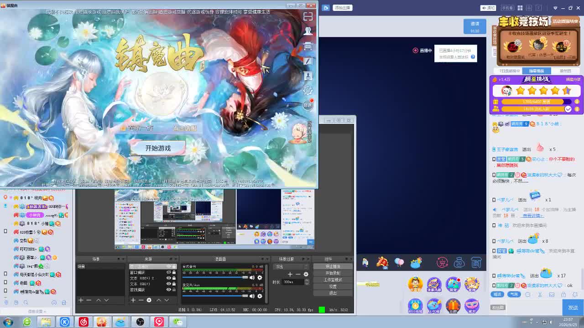Click the grid layout icon in title bar
This screenshot has height=328, width=584.
pos(520,8)
